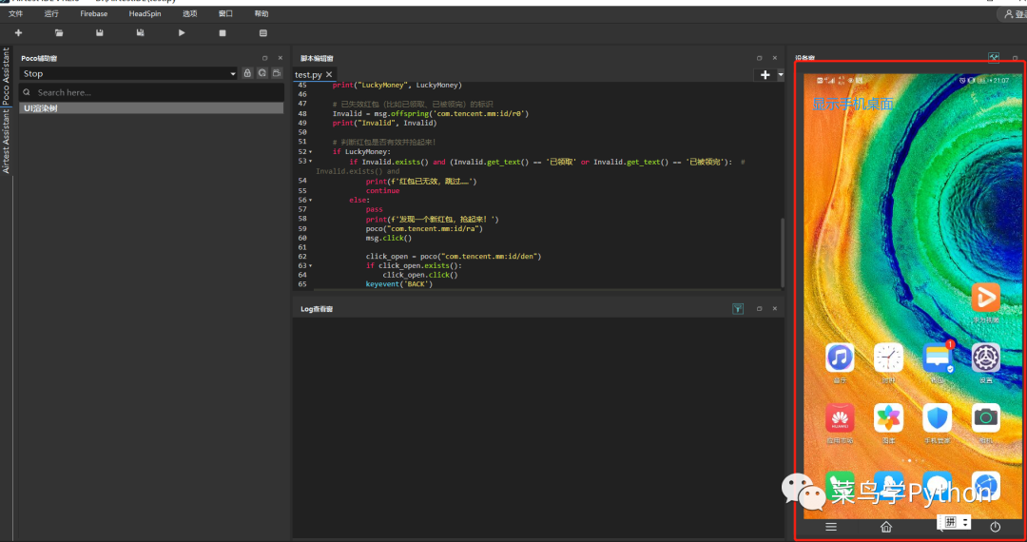This screenshot has width=1027, height=542.
Task: Close the test.py tab
Action: pyautogui.click(x=329, y=74)
